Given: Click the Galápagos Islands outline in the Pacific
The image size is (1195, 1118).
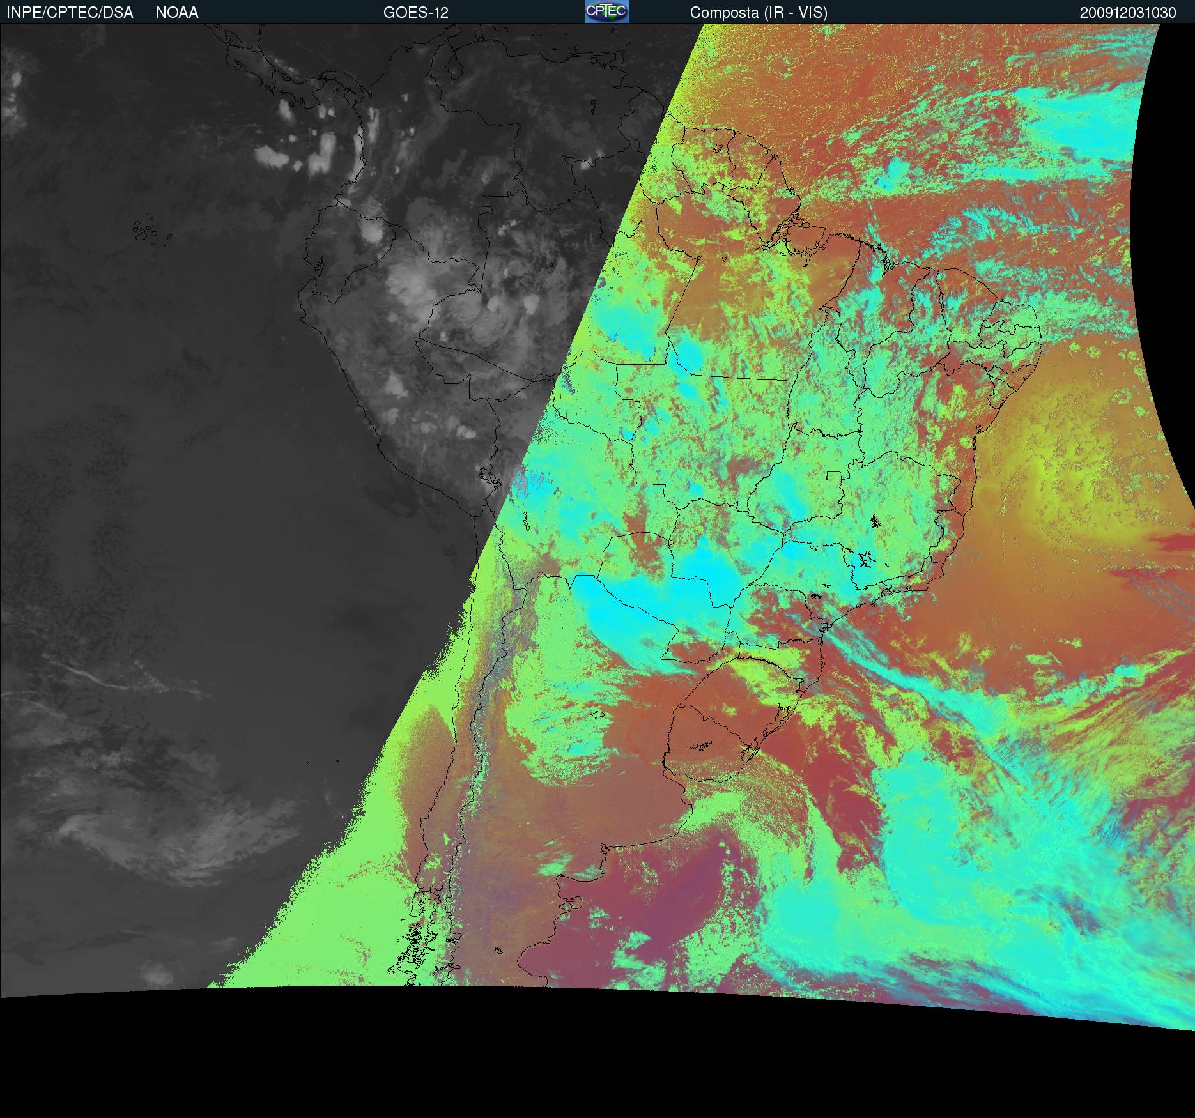Looking at the screenshot, I should (148, 231).
